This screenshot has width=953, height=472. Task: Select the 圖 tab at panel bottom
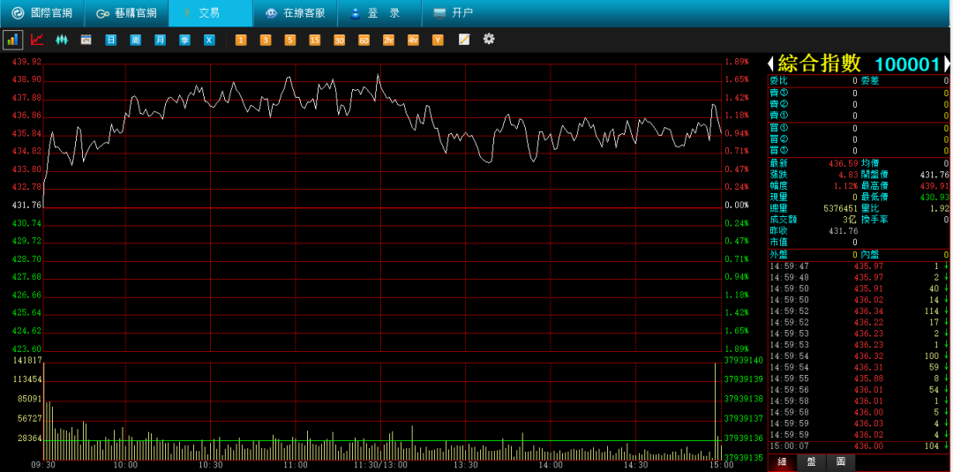click(841, 461)
